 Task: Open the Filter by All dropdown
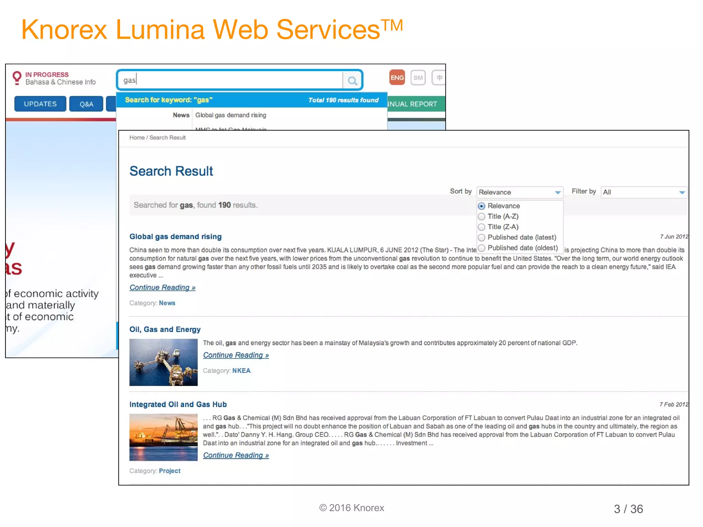point(644,192)
